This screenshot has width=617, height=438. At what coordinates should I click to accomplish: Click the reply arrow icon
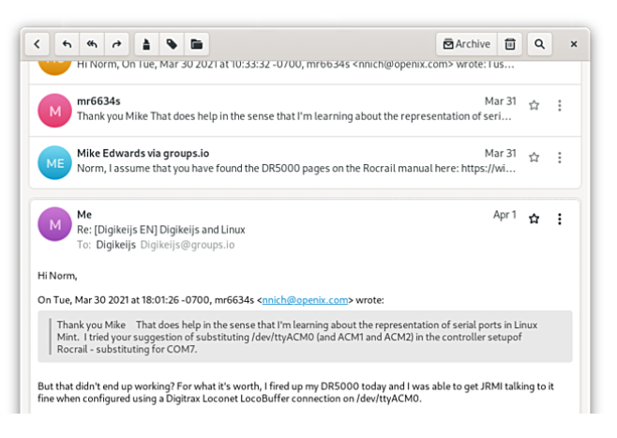pos(68,43)
